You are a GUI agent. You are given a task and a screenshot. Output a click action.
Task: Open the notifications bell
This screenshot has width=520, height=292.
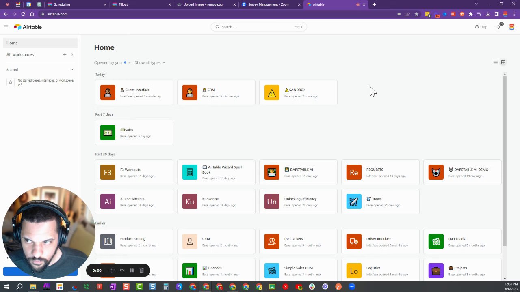pos(498,27)
